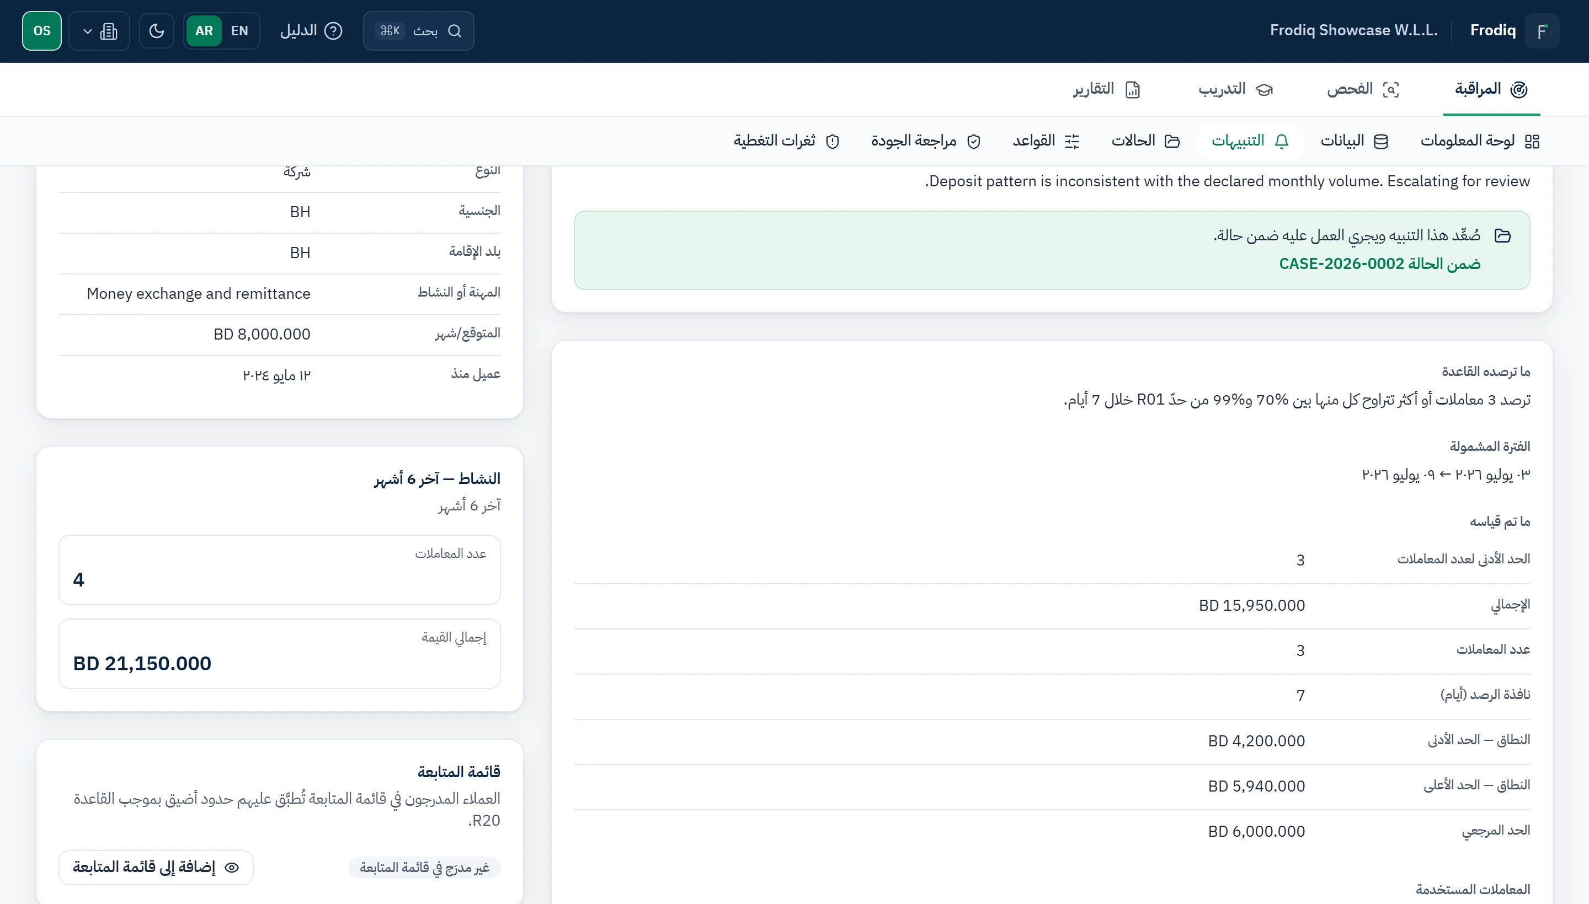
Task: Go to البيانات data section
Action: pyautogui.click(x=1354, y=141)
